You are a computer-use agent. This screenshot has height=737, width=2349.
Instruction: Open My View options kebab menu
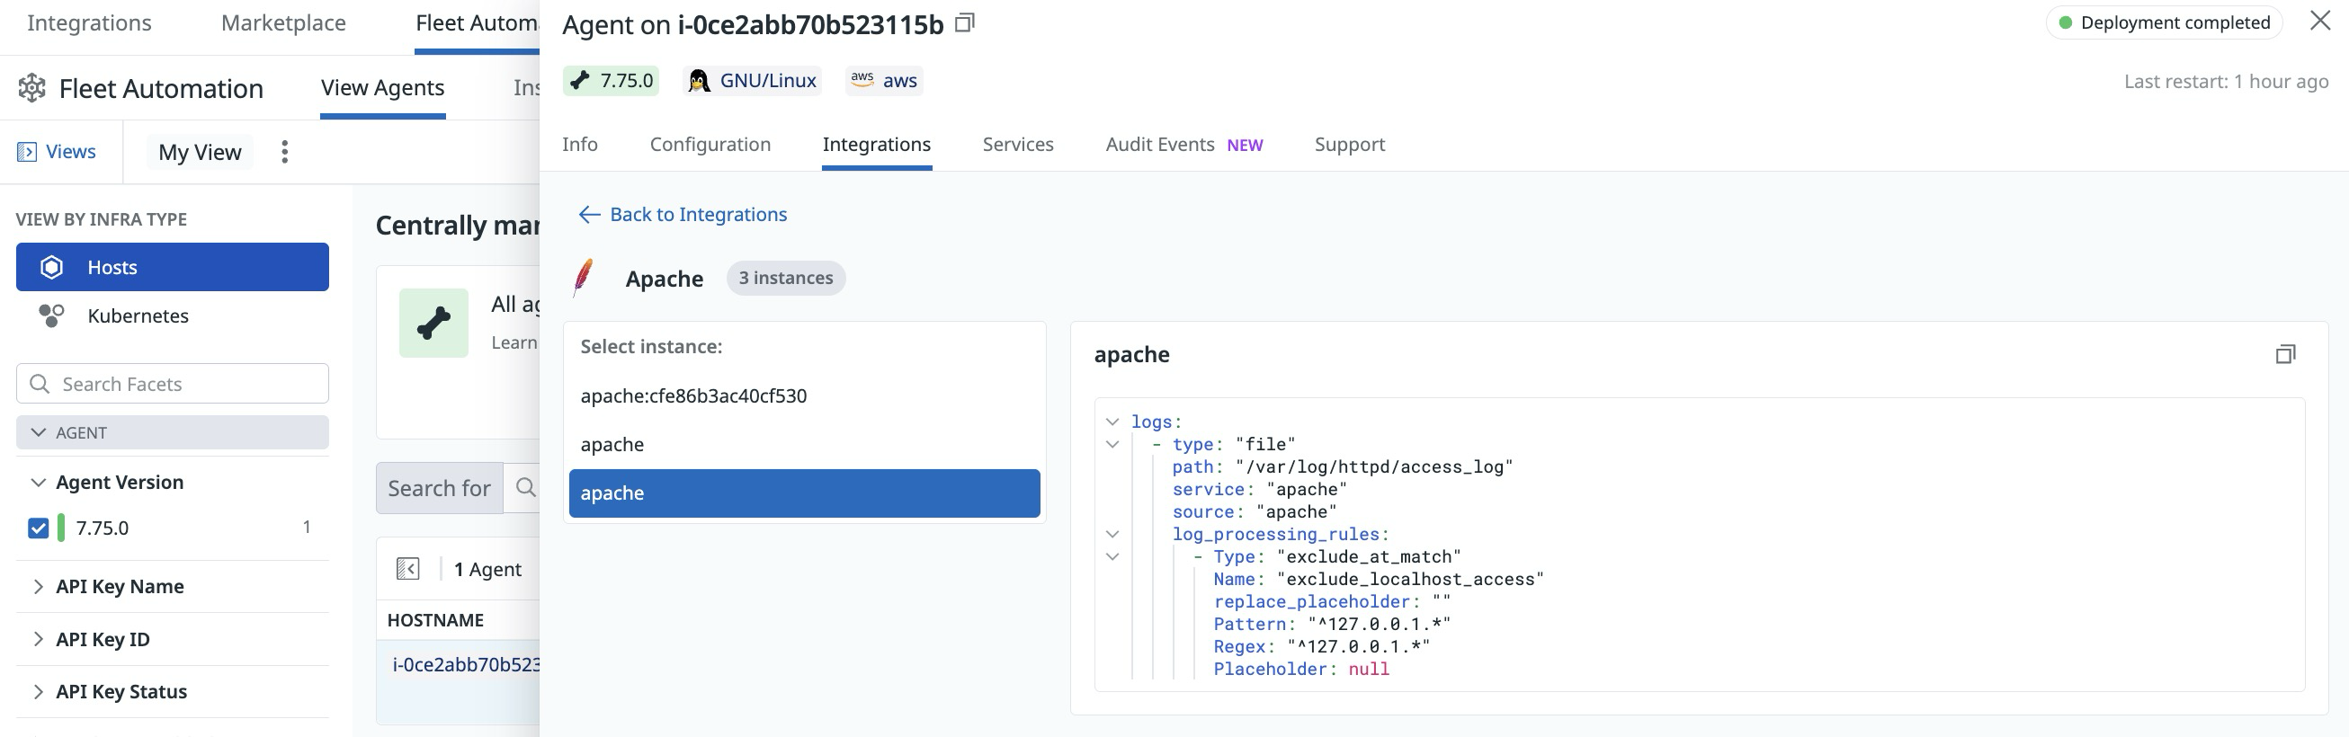click(284, 152)
